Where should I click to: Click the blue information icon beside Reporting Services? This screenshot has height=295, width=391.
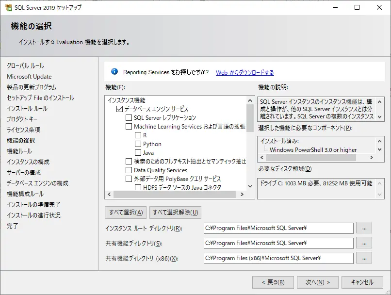click(x=114, y=72)
